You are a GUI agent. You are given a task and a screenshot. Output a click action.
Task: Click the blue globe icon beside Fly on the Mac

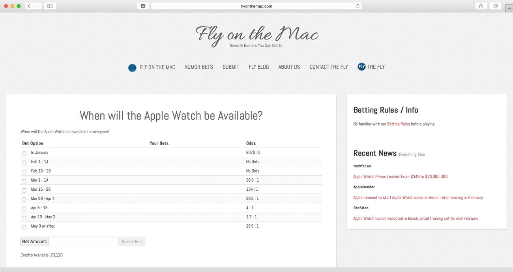(x=132, y=68)
